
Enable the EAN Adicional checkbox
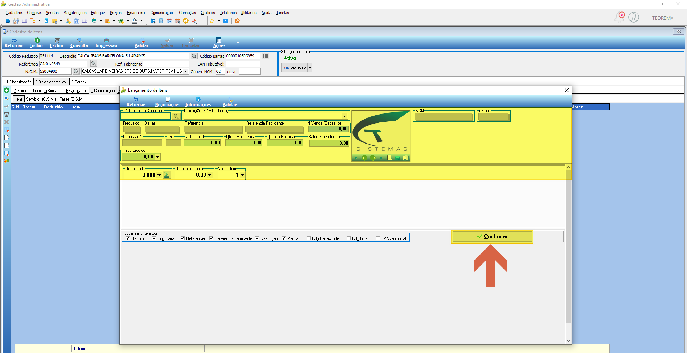click(x=378, y=238)
